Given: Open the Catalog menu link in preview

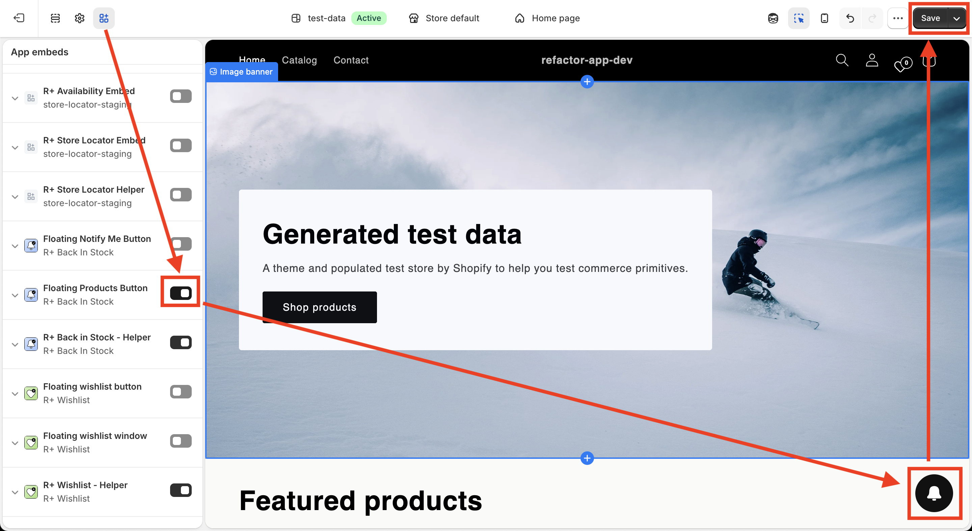Looking at the screenshot, I should click(x=299, y=60).
